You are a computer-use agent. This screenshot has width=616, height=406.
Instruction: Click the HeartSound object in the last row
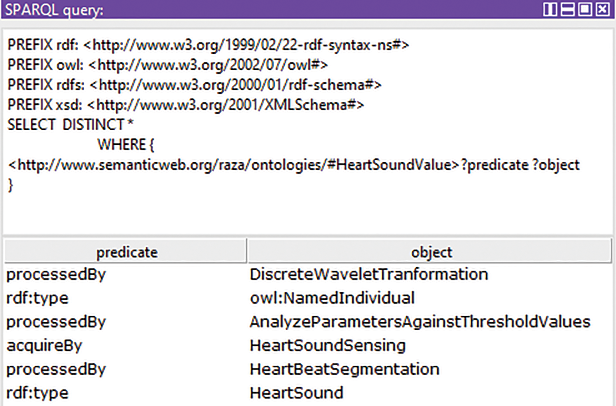point(296,393)
